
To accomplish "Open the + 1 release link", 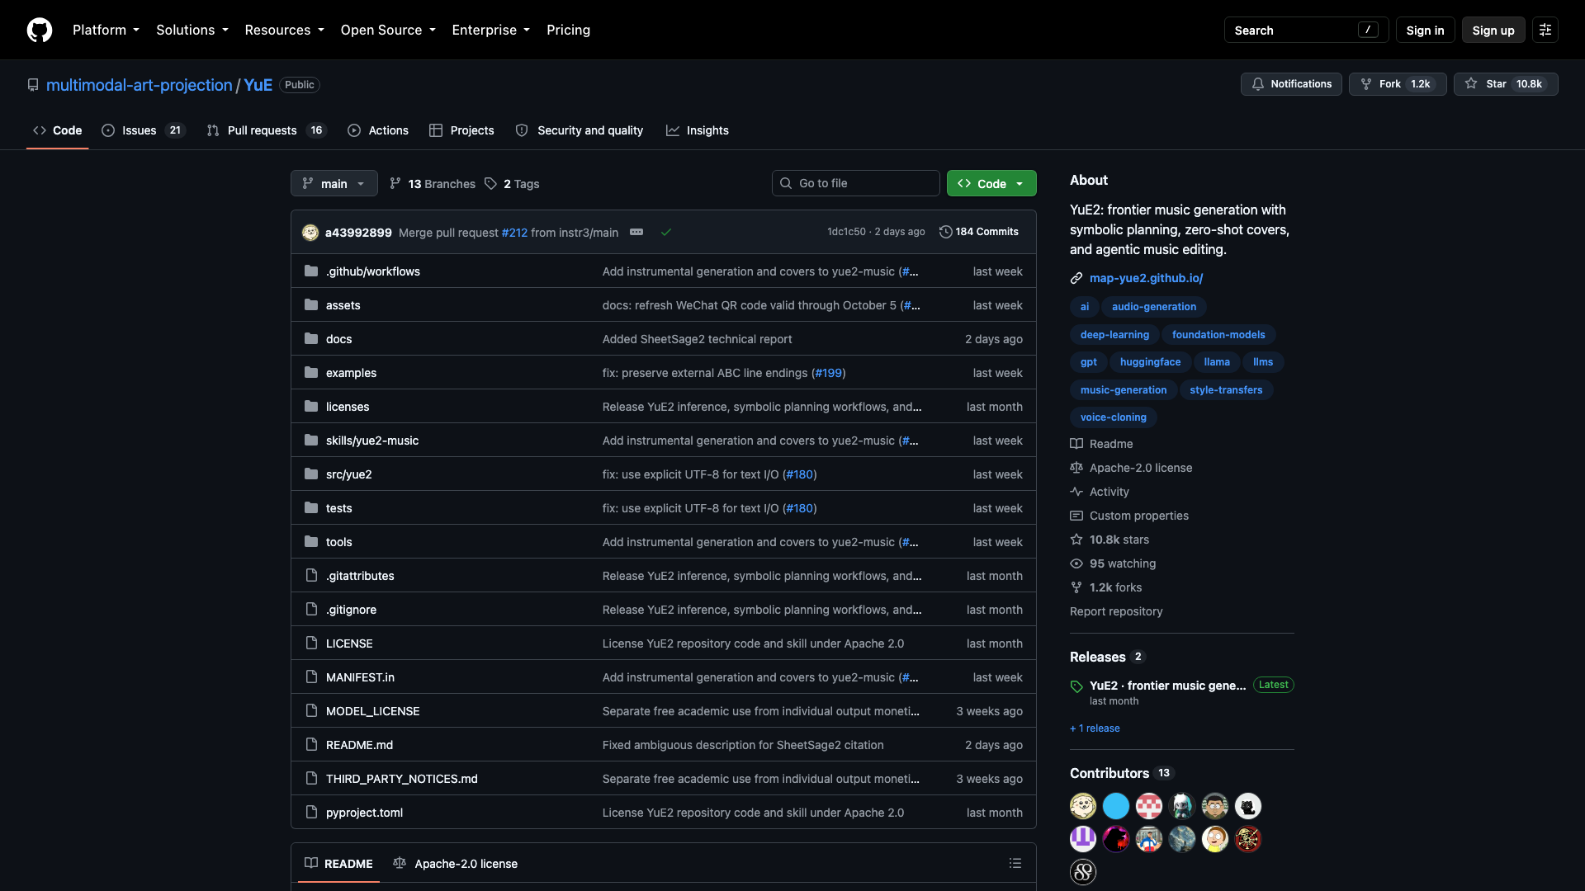I will coord(1095,728).
